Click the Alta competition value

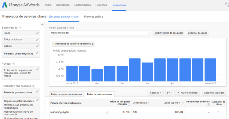point(135,112)
